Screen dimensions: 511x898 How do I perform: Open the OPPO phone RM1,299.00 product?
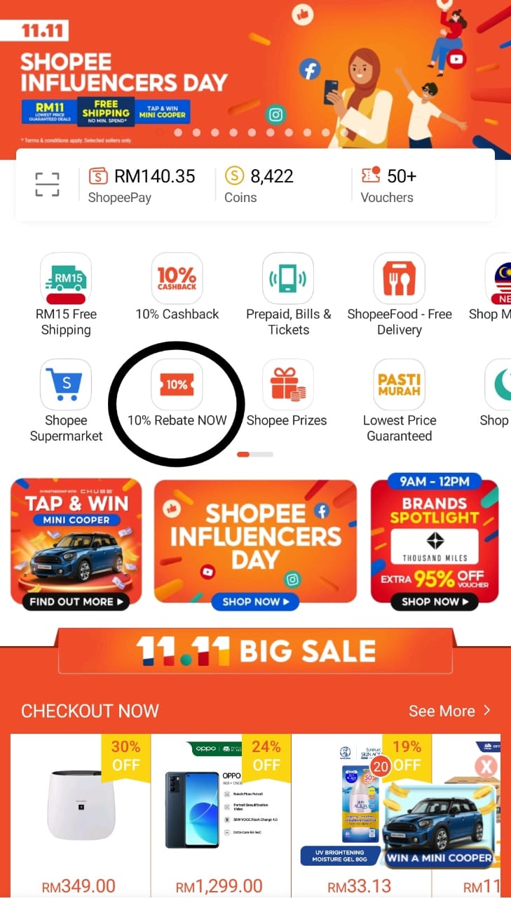coord(221,814)
